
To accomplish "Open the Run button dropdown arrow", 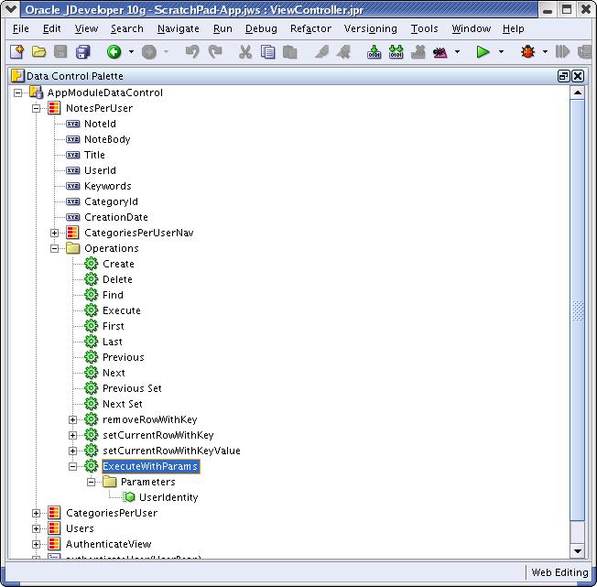I will click(502, 52).
